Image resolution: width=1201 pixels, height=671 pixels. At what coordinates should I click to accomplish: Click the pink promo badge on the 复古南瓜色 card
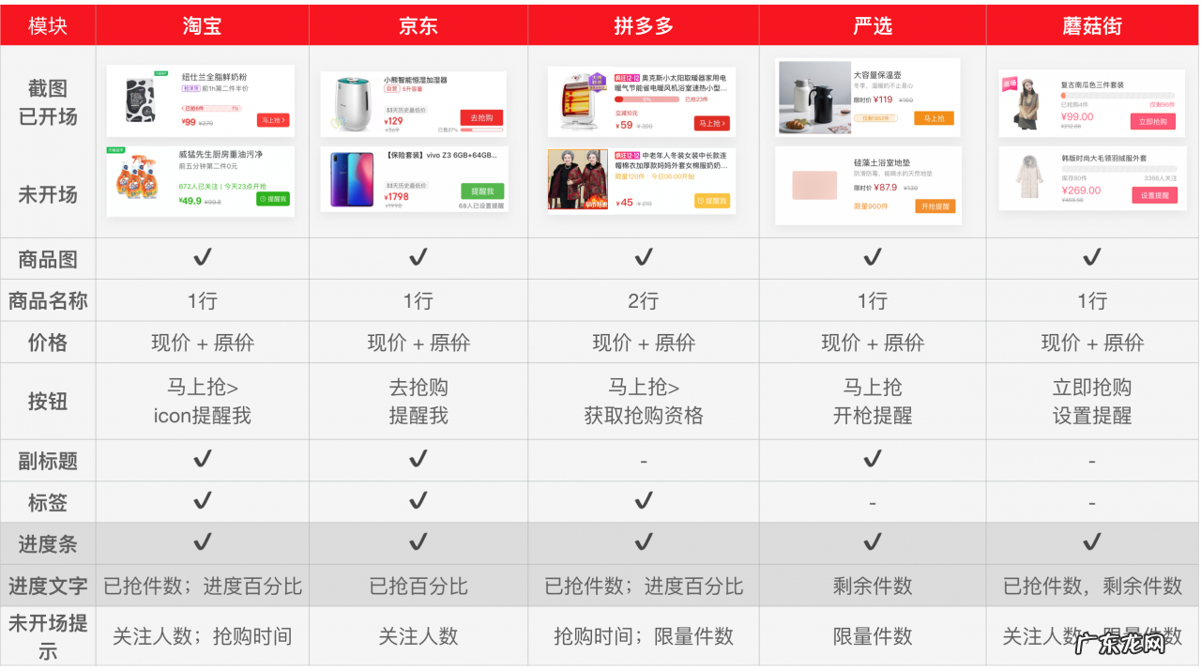(x=1009, y=84)
